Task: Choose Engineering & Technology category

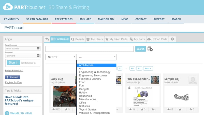Action: click(96, 72)
